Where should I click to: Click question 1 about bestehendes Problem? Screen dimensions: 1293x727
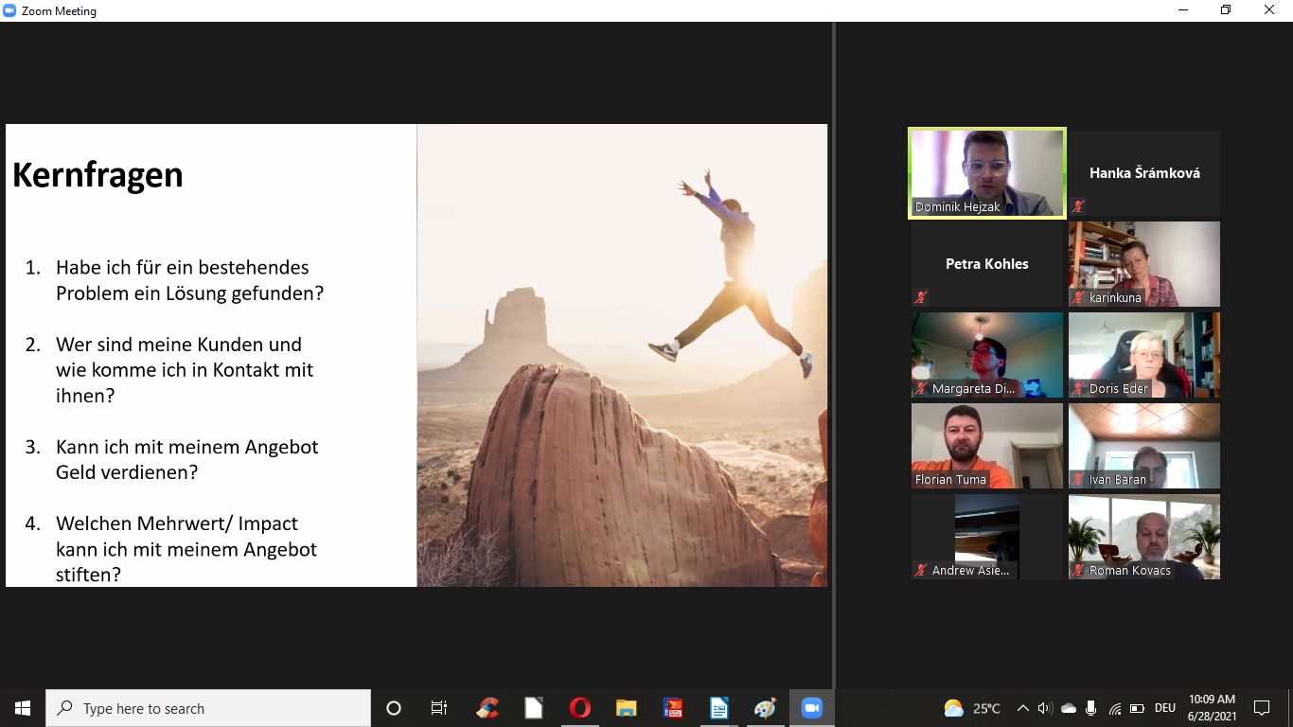coord(189,280)
